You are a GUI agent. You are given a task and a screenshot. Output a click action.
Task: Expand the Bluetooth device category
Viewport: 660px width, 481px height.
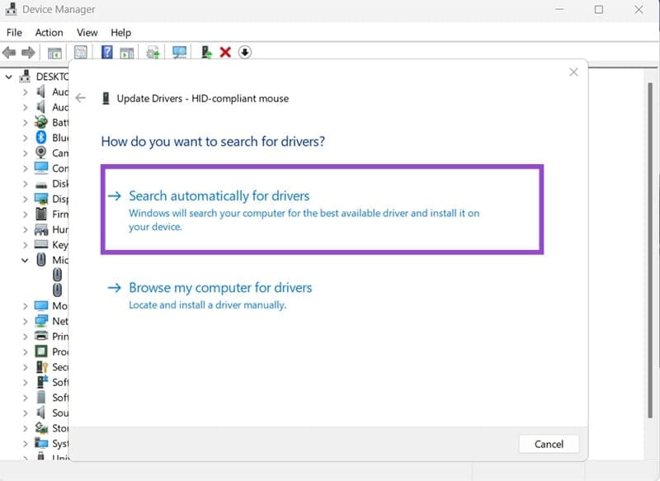pos(24,137)
